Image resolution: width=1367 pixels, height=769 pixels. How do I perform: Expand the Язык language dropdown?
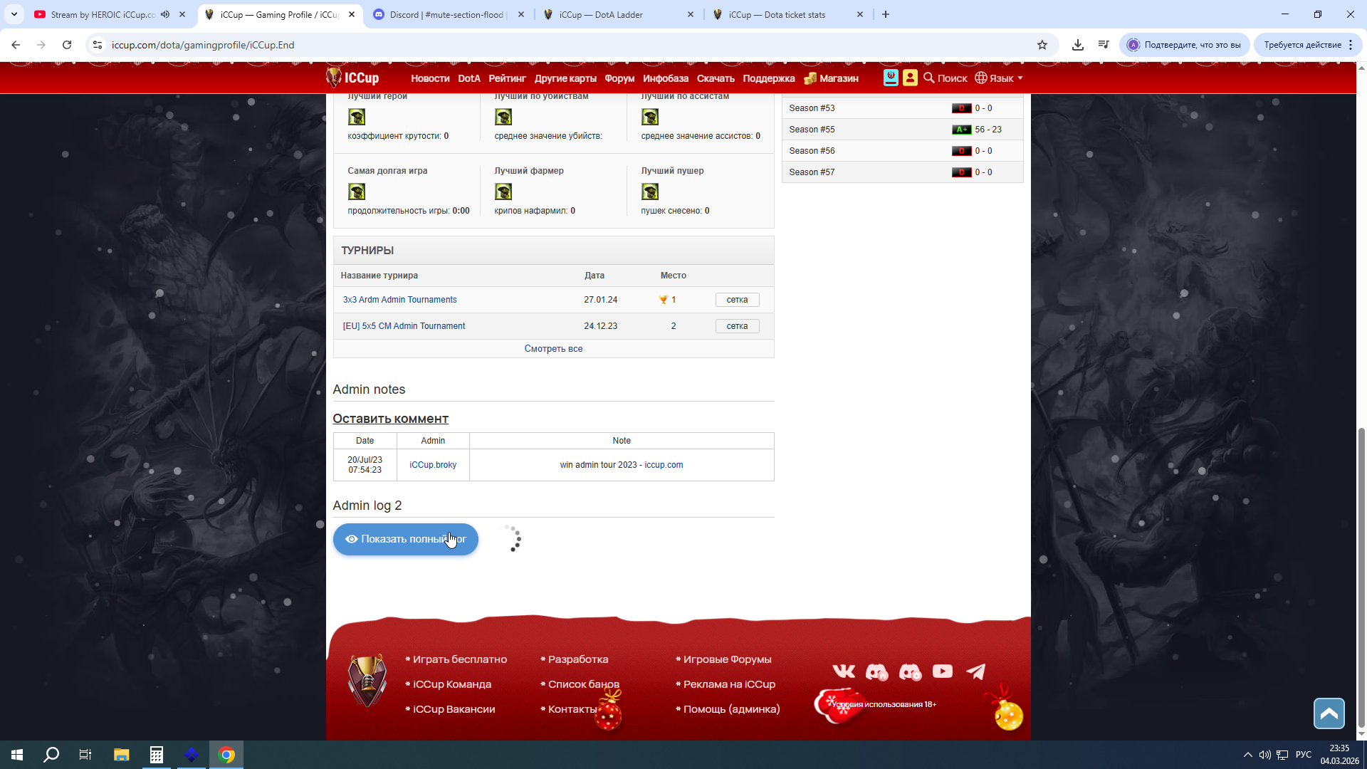(999, 78)
